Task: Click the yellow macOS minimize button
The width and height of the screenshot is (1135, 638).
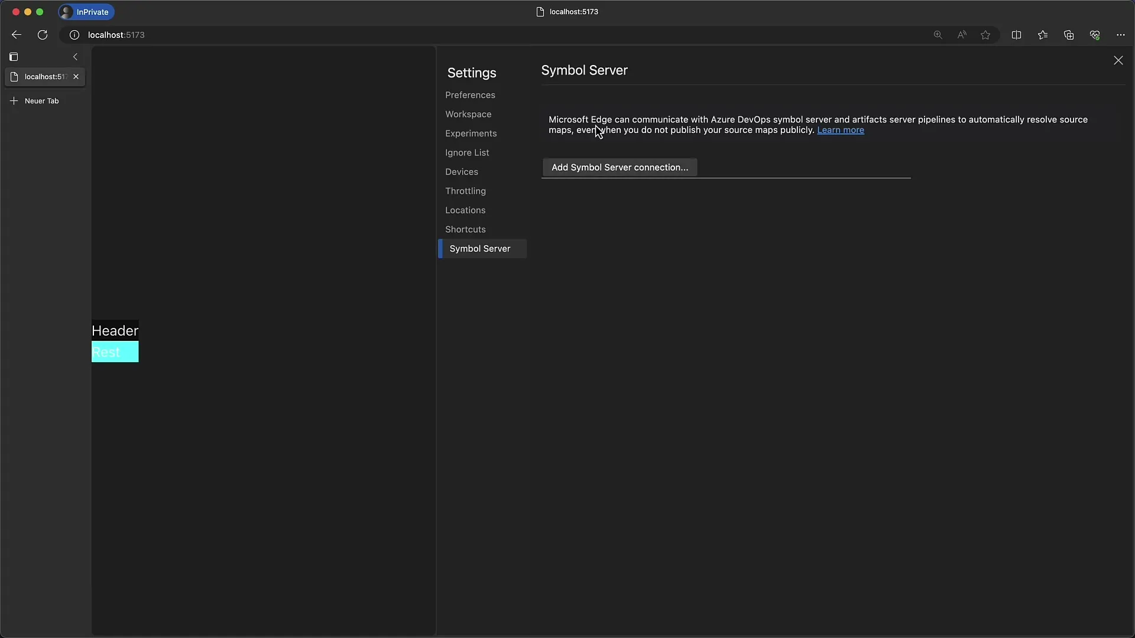Action: (28, 12)
